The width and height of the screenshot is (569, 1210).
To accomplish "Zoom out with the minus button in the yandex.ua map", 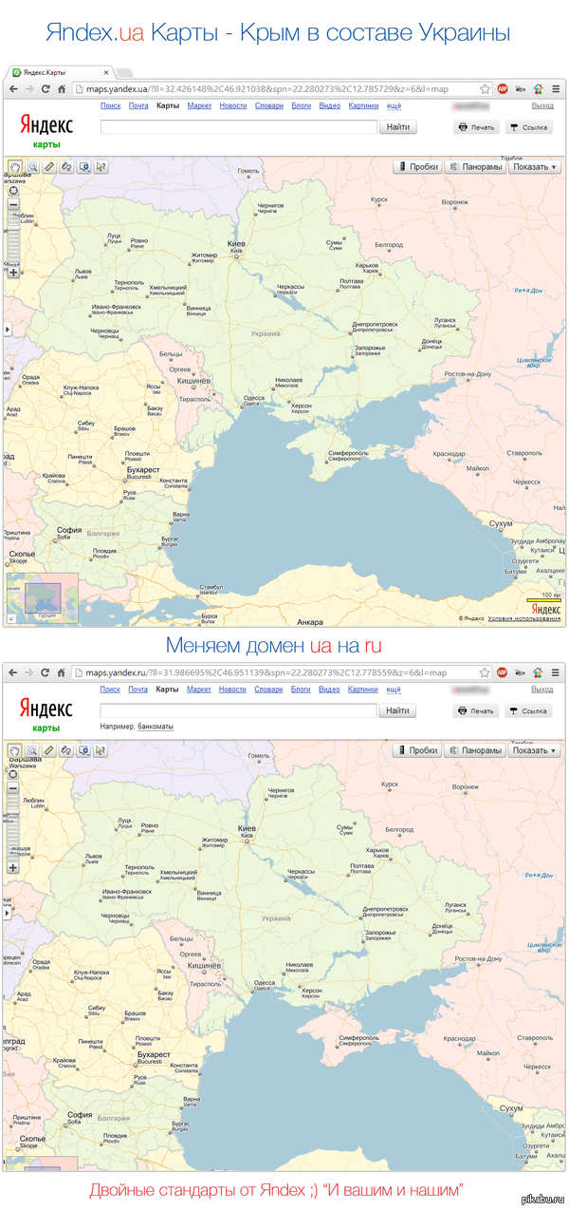I will 14,204.
